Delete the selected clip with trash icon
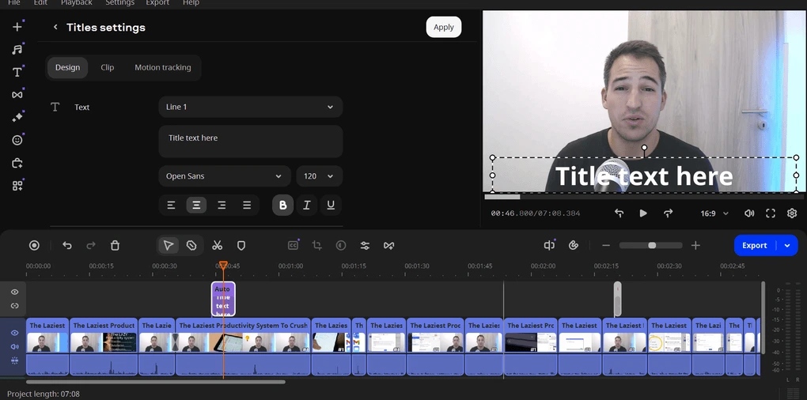Viewport: 807px width, 400px height. click(115, 246)
